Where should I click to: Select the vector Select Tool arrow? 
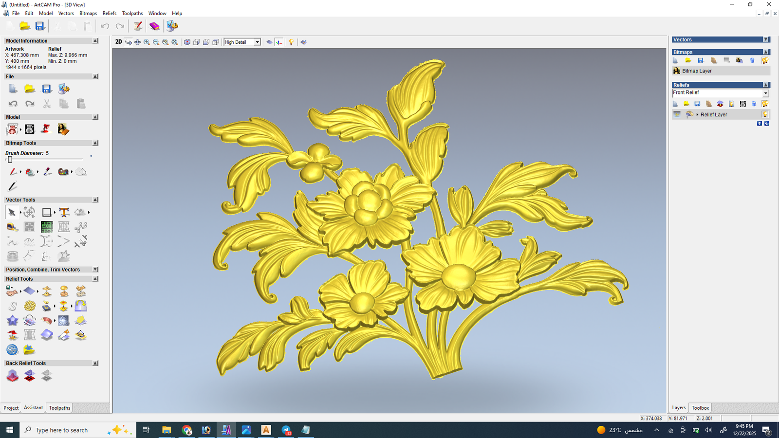click(11, 212)
